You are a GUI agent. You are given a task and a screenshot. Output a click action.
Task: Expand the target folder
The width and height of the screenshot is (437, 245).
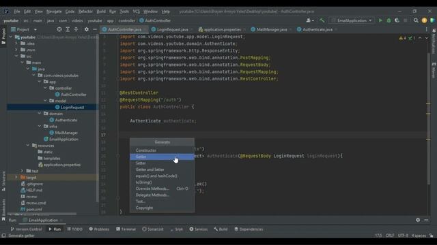pyautogui.click(x=16, y=177)
